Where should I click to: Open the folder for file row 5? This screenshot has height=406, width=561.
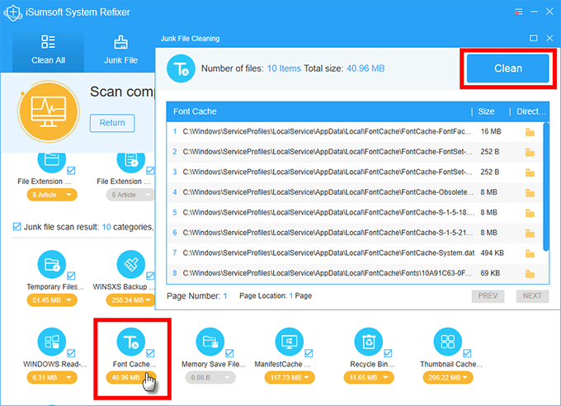click(x=530, y=213)
